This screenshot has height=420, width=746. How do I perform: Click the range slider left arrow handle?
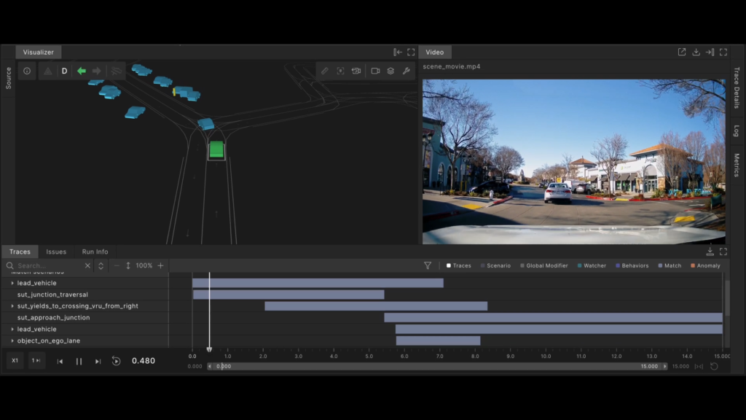click(210, 367)
